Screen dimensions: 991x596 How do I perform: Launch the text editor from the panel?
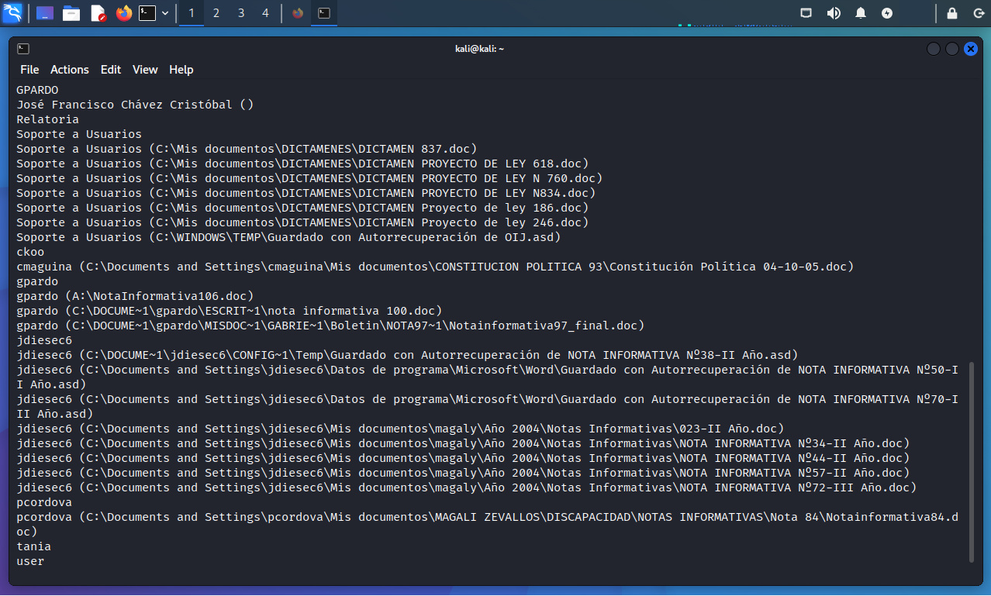point(98,13)
